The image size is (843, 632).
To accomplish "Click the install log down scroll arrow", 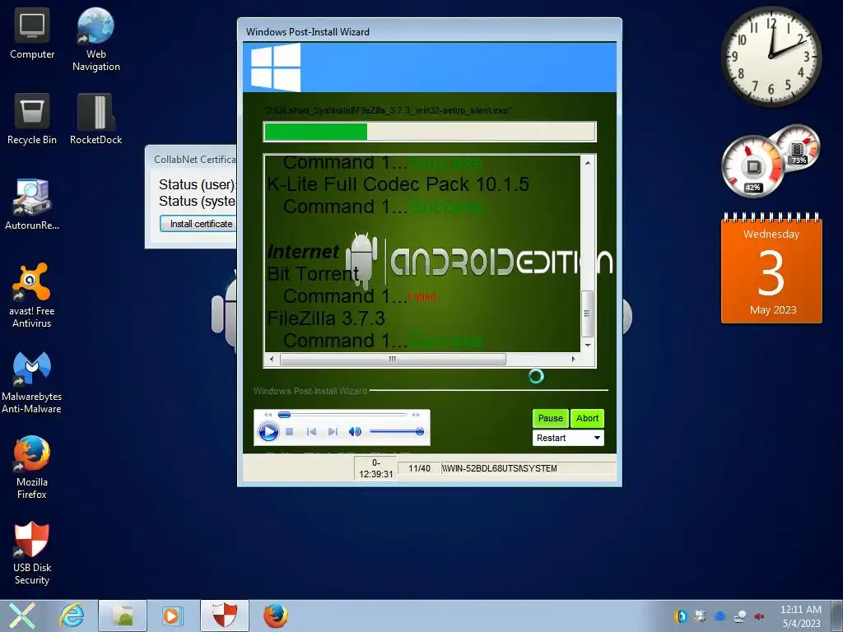I will pyautogui.click(x=588, y=345).
